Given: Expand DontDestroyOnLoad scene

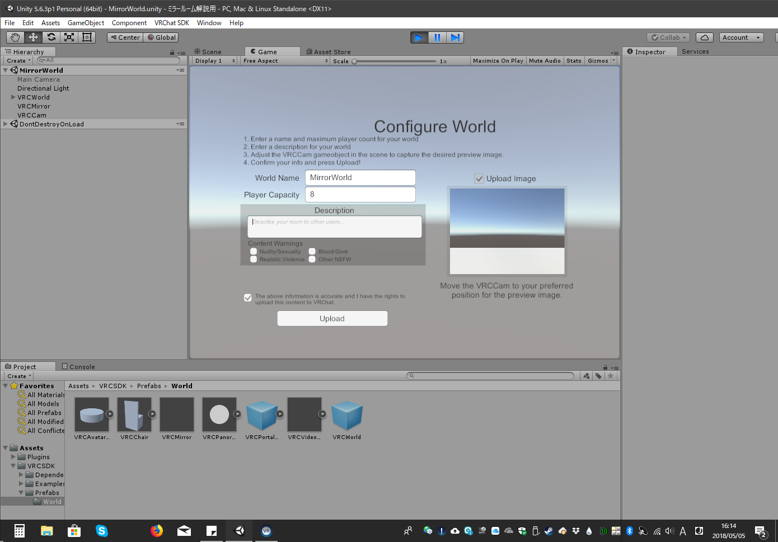Looking at the screenshot, I should tap(6, 124).
